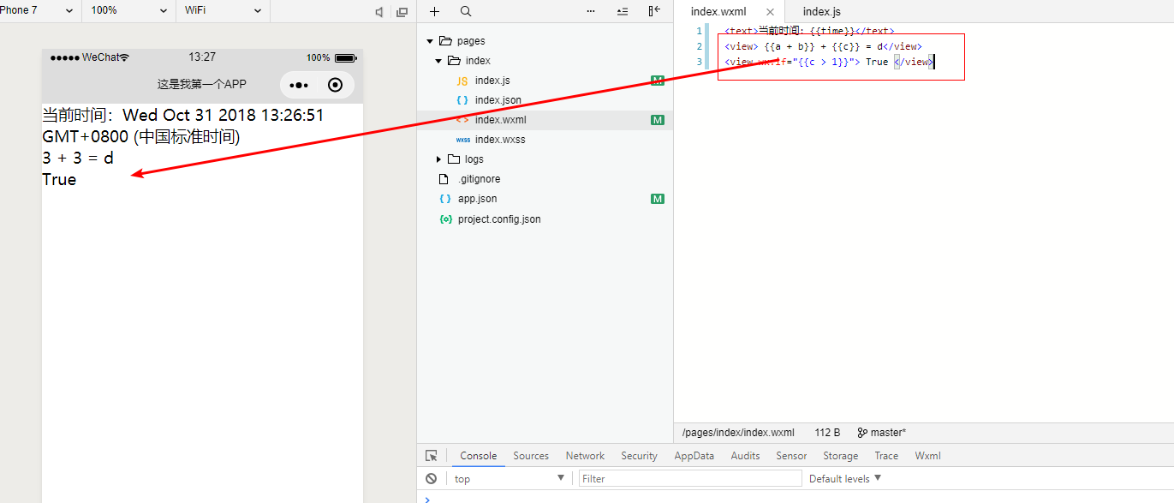Activate the element inspector arrow icon
The image size is (1174, 503).
click(432, 456)
